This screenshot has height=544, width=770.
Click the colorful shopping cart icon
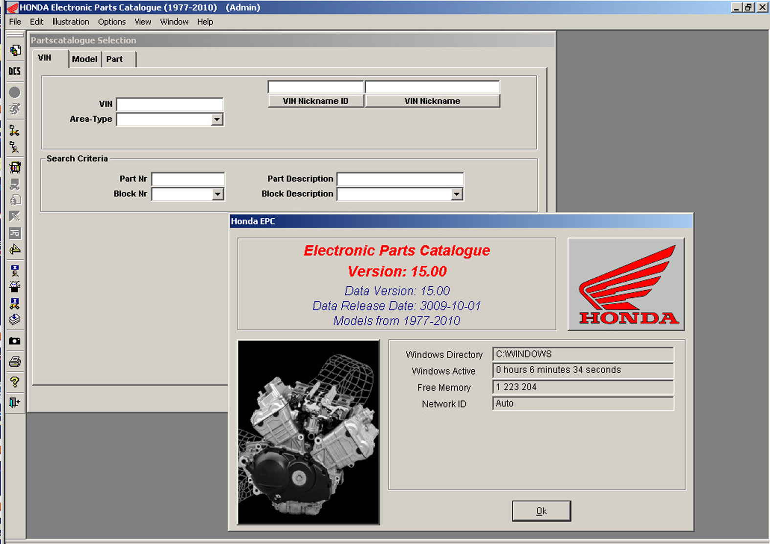15,167
